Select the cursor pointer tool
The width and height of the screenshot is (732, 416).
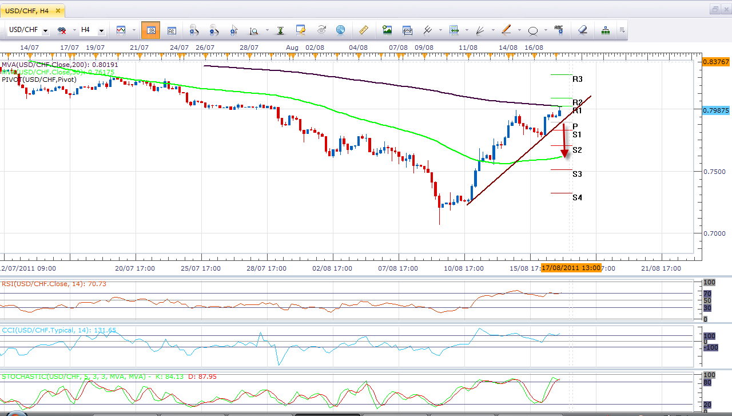(234, 30)
